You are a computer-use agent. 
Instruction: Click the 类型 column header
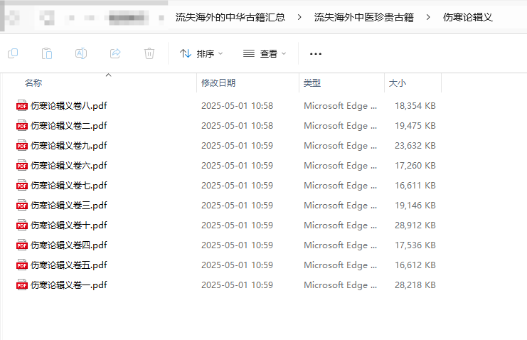(x=312, y=83)
